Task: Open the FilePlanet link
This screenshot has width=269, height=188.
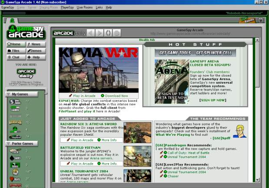Action: point(67,111)
